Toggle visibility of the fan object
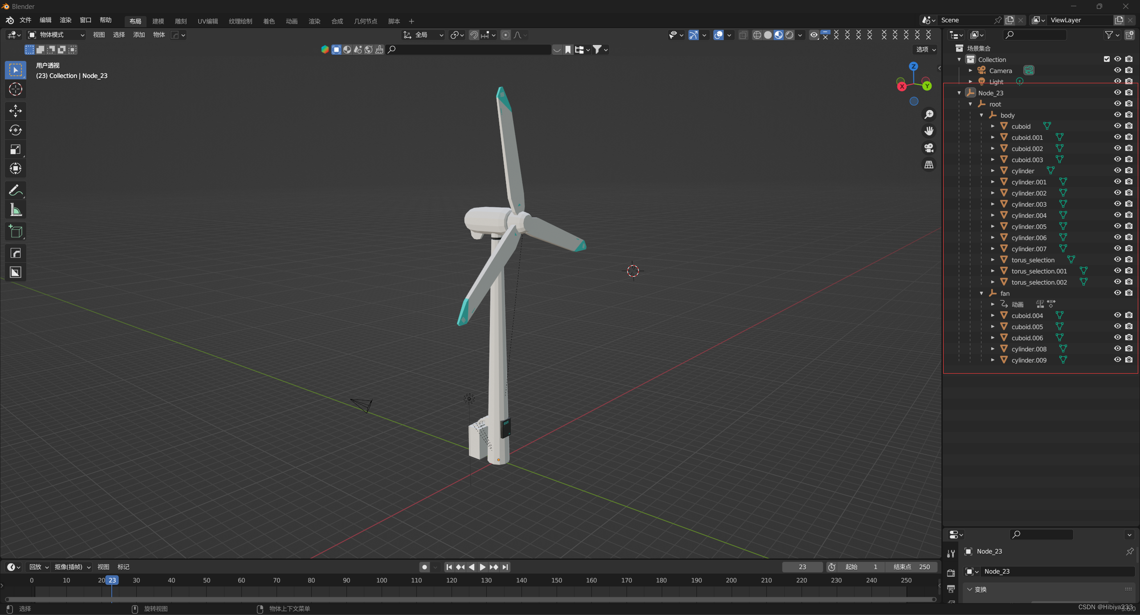 (x=1117, y=293)
